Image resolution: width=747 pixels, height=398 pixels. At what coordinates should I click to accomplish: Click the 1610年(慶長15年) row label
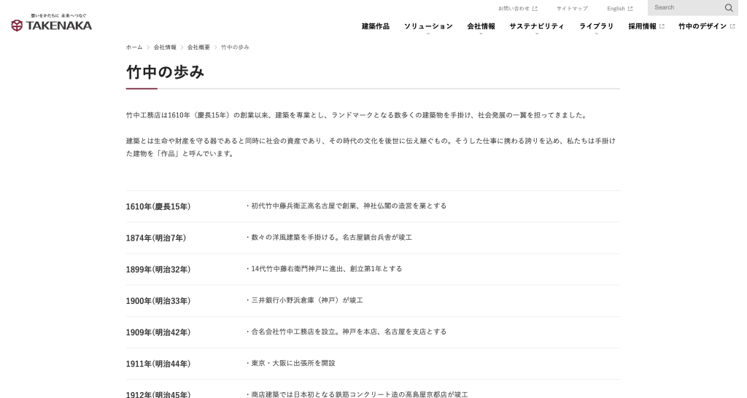[158, 206]
